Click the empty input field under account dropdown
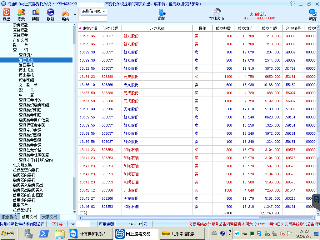The image size is (320, 240). coord(94,18)
